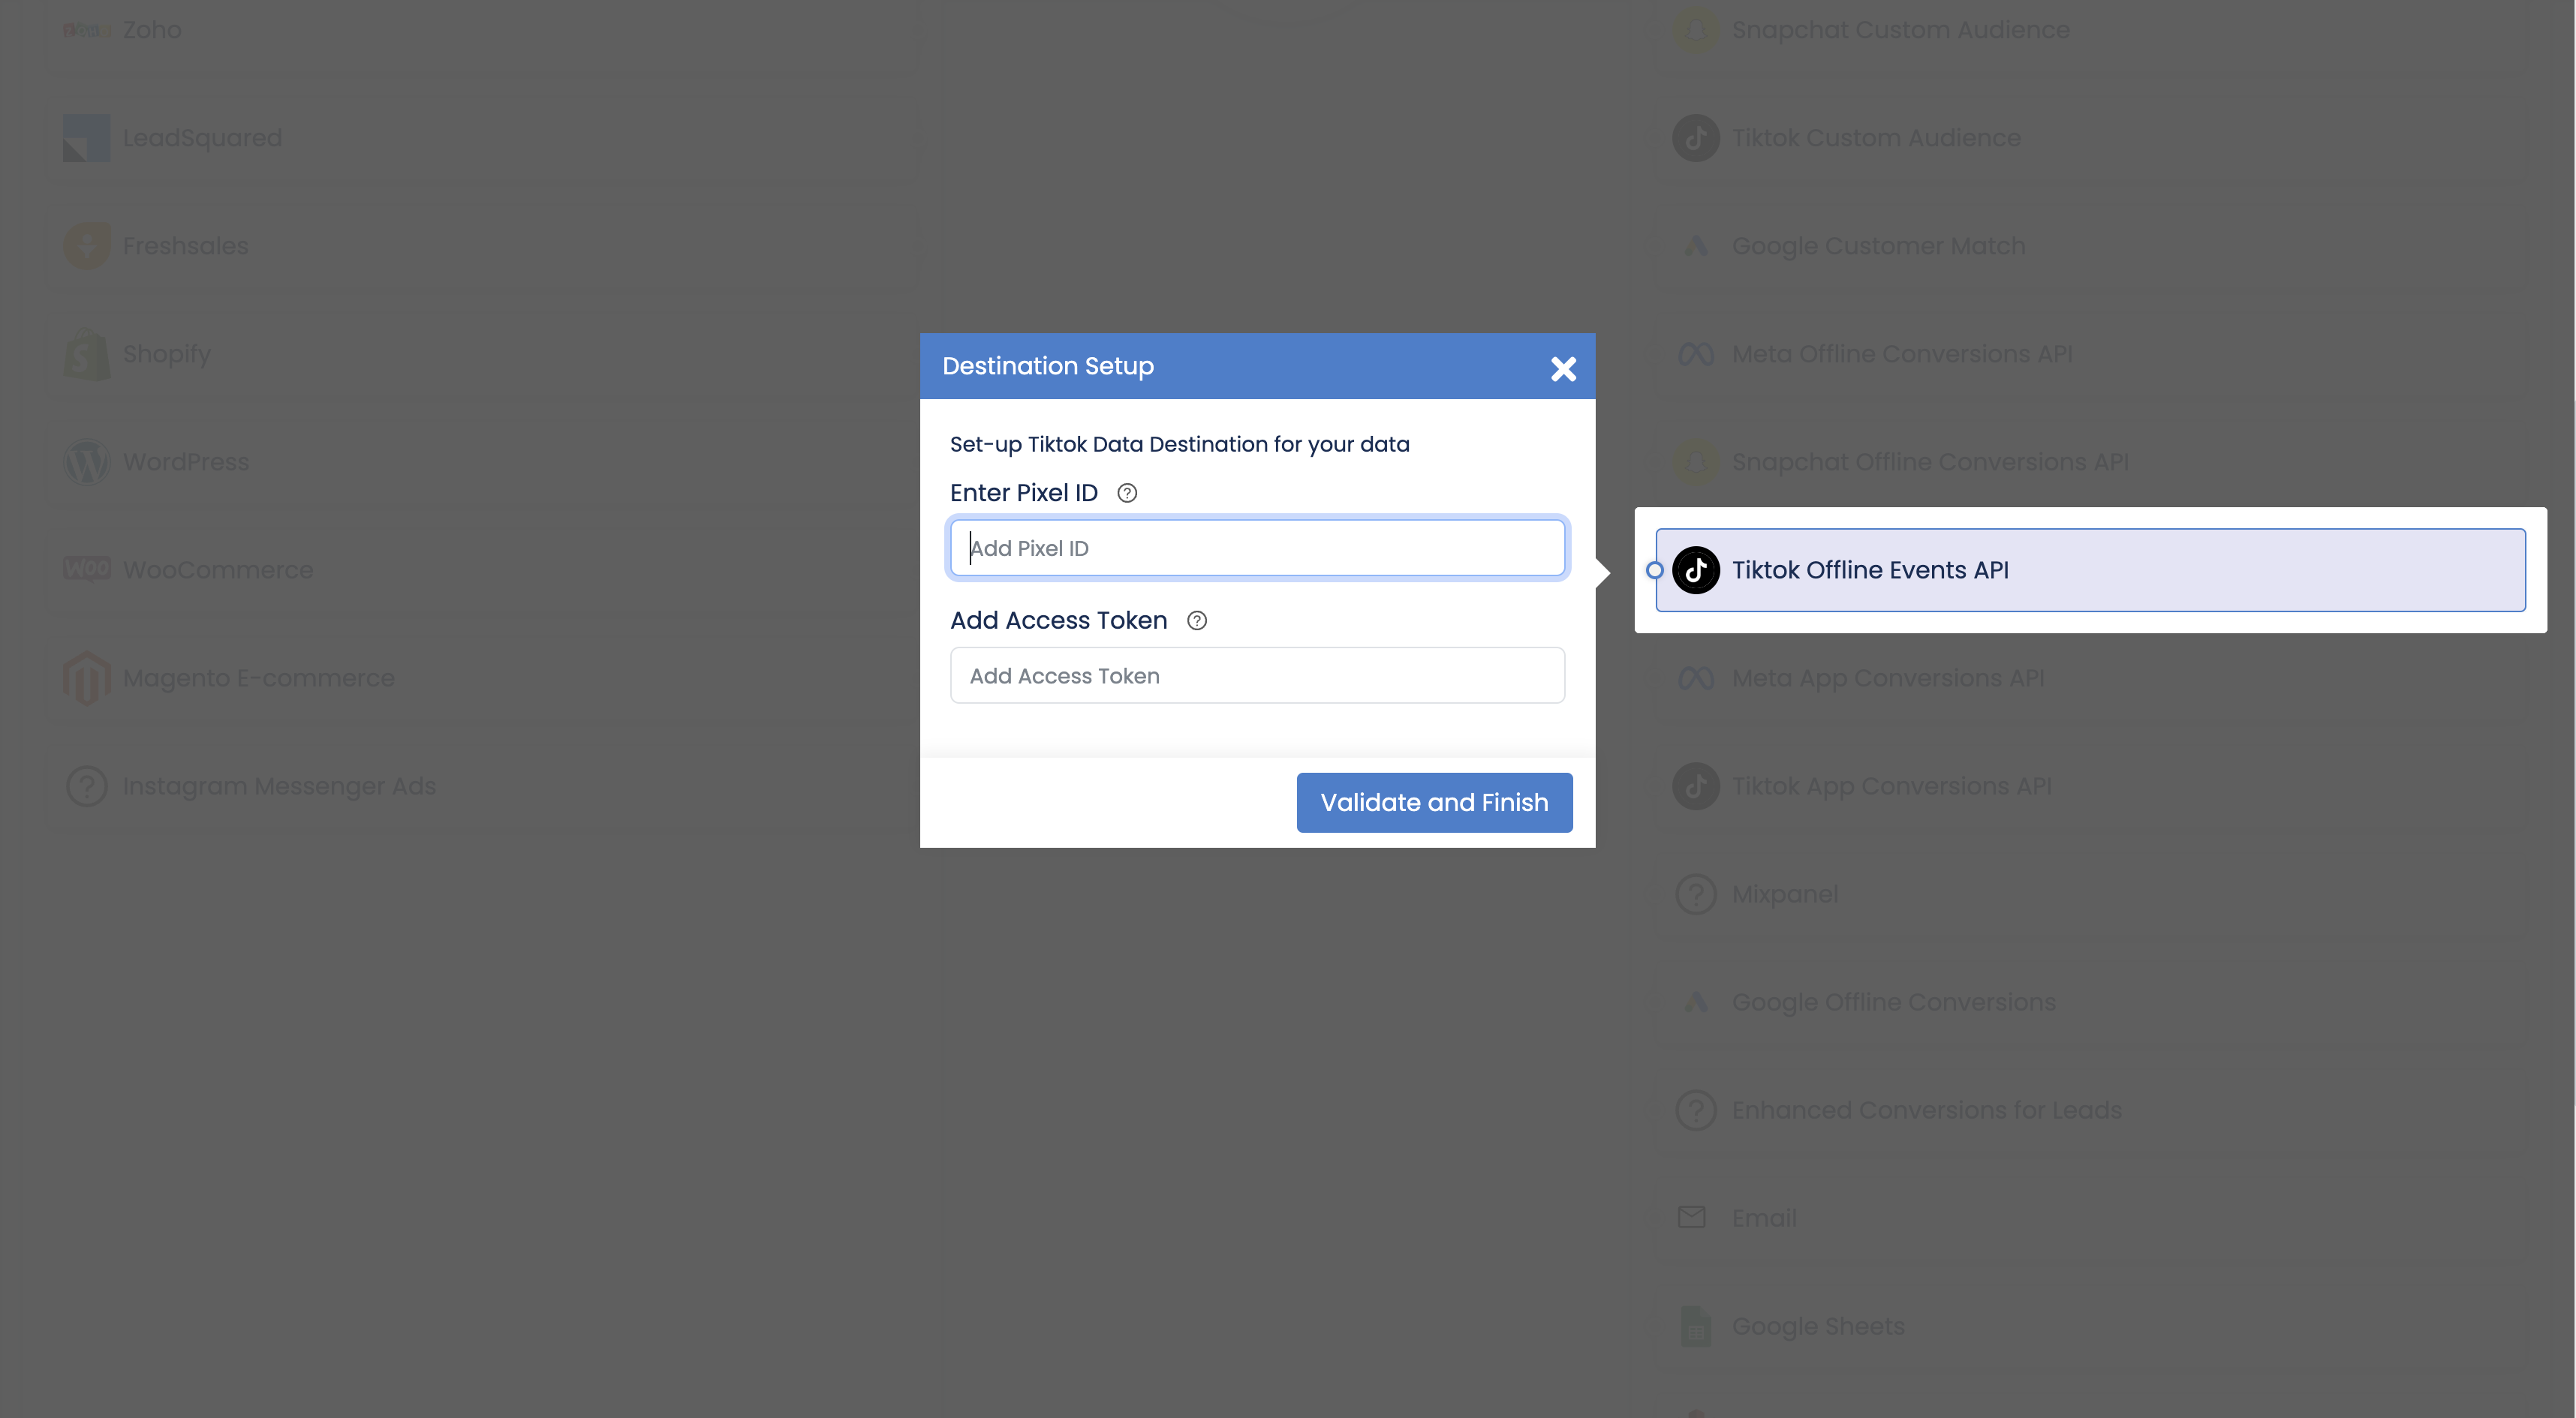Select the Freshsales source label
Viewport: 2576px width, 1418px height.
point(185,246)
